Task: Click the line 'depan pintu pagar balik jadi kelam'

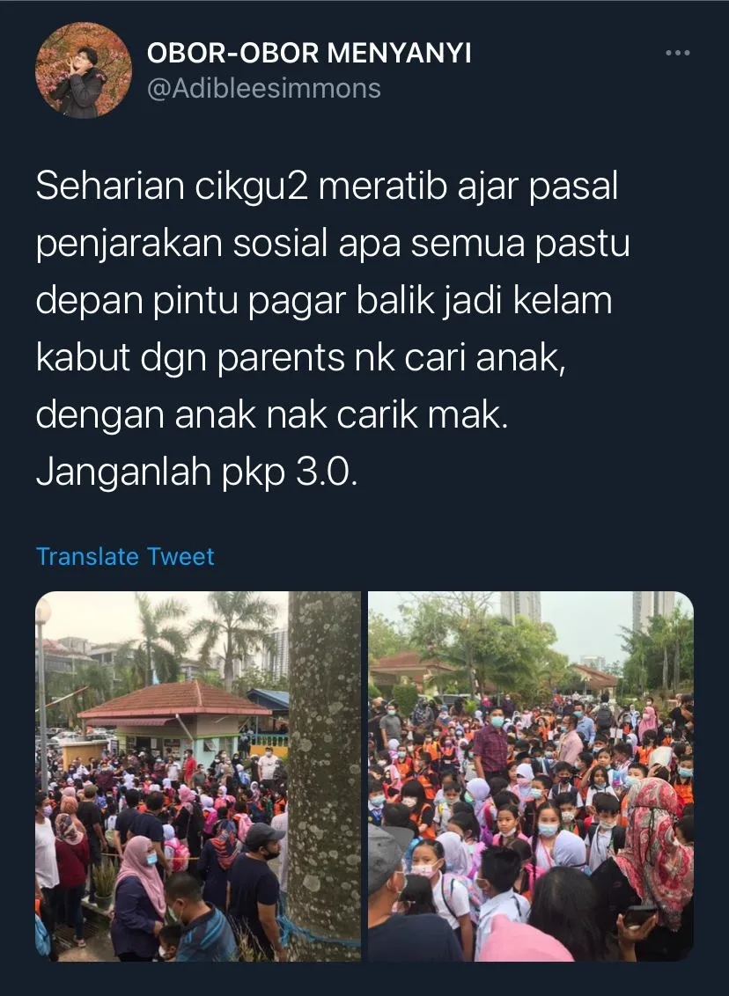Action: coord(323,301)
